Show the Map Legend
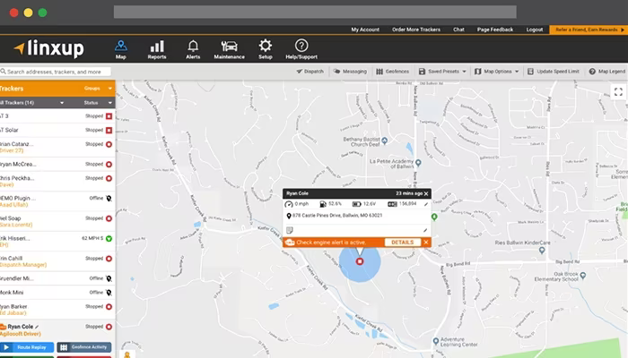This screenshot has height=358, width=628. pyautogui.click(x=607, y=72)
